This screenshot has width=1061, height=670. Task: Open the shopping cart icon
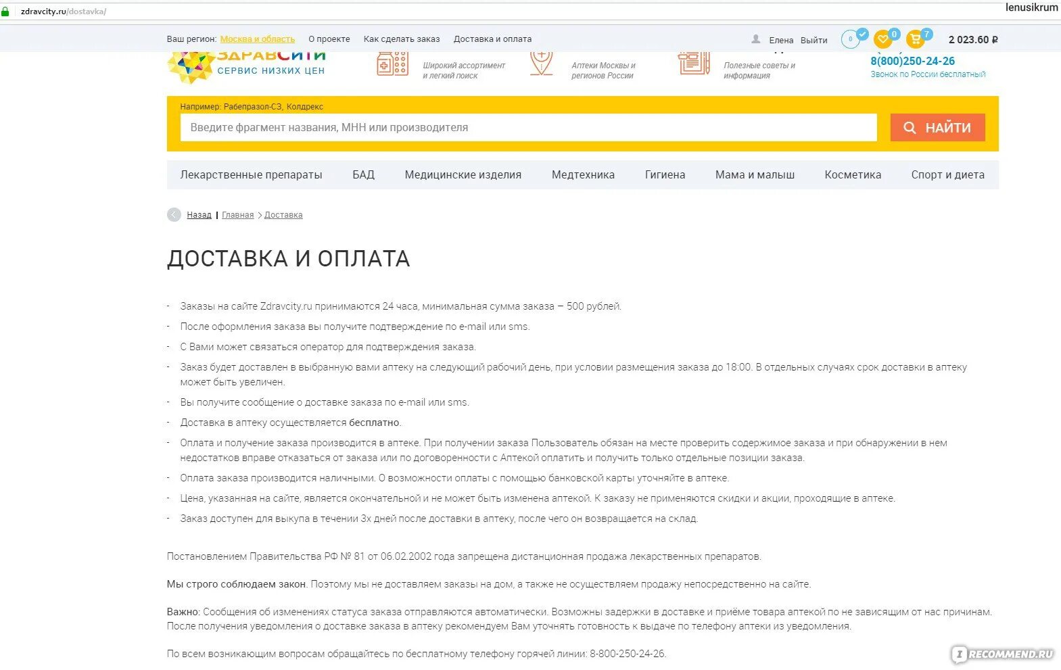click(916, 39)
